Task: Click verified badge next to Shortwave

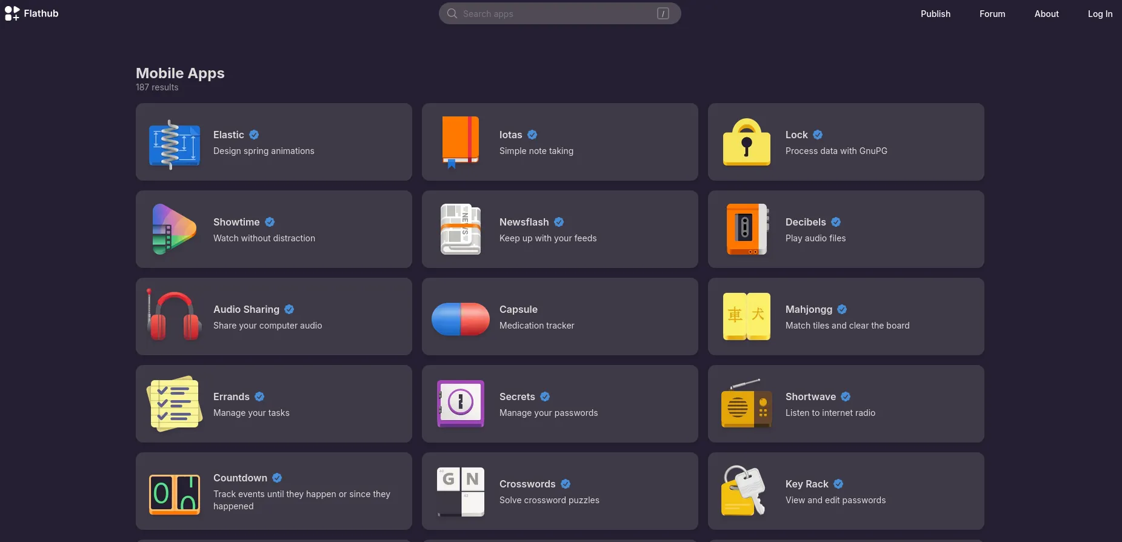Action: (x=846, y=396)
